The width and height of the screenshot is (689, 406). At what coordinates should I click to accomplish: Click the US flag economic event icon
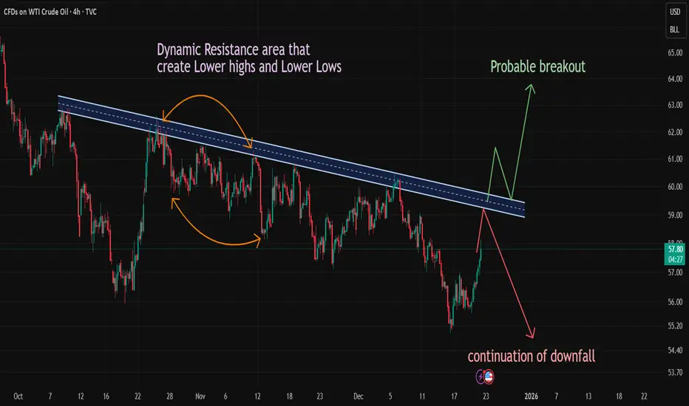pos(489,376)
